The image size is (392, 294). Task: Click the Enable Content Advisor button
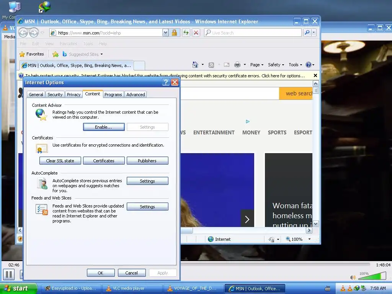tap(104, 127)
